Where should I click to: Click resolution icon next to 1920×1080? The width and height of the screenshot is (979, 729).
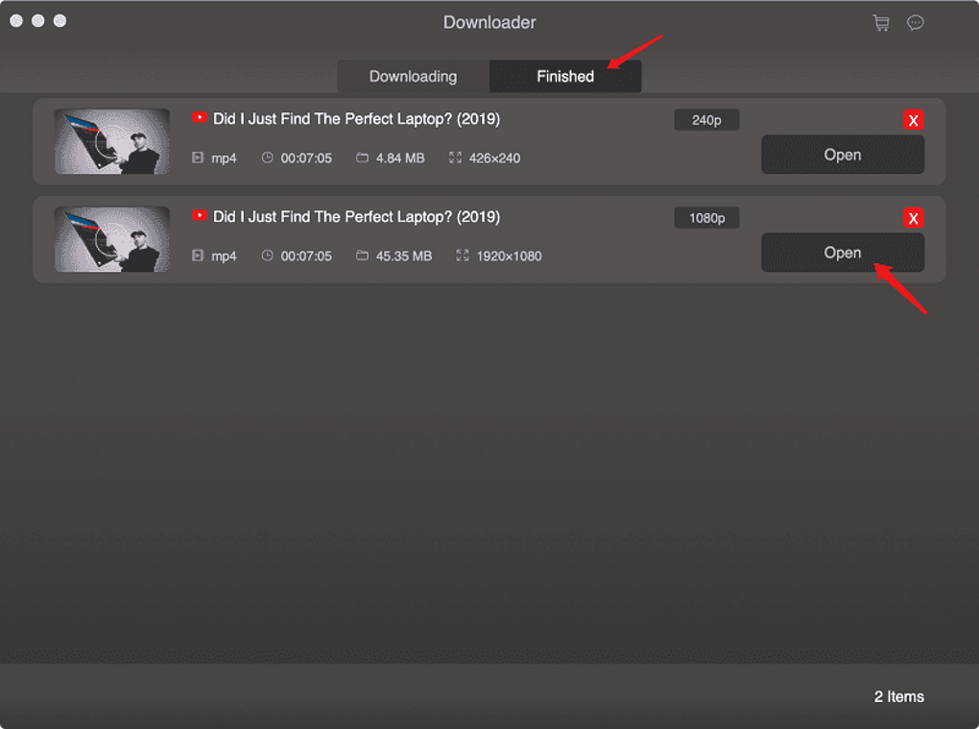pyautogui.click(x=462, y=255)
